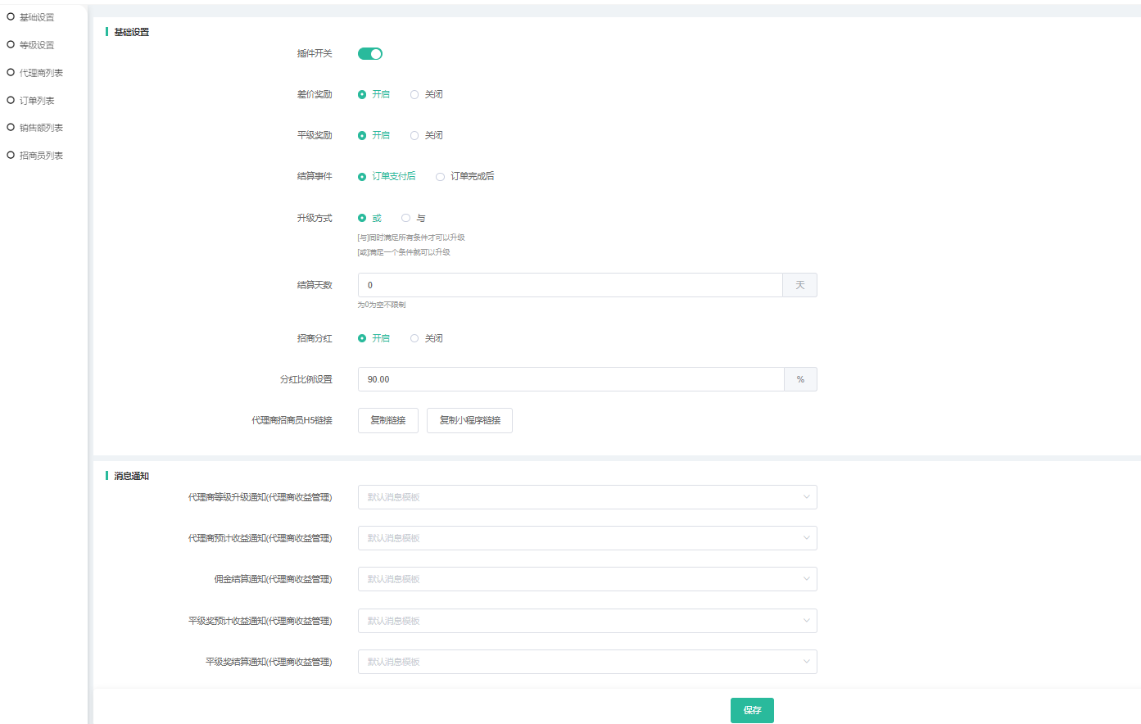Click the green 保存 button
Screen dimensions: 1141x724
(x=752, y=710)
